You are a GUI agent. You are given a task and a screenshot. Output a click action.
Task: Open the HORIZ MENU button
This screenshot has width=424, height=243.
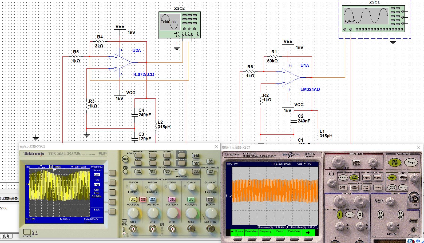[211, 199]
